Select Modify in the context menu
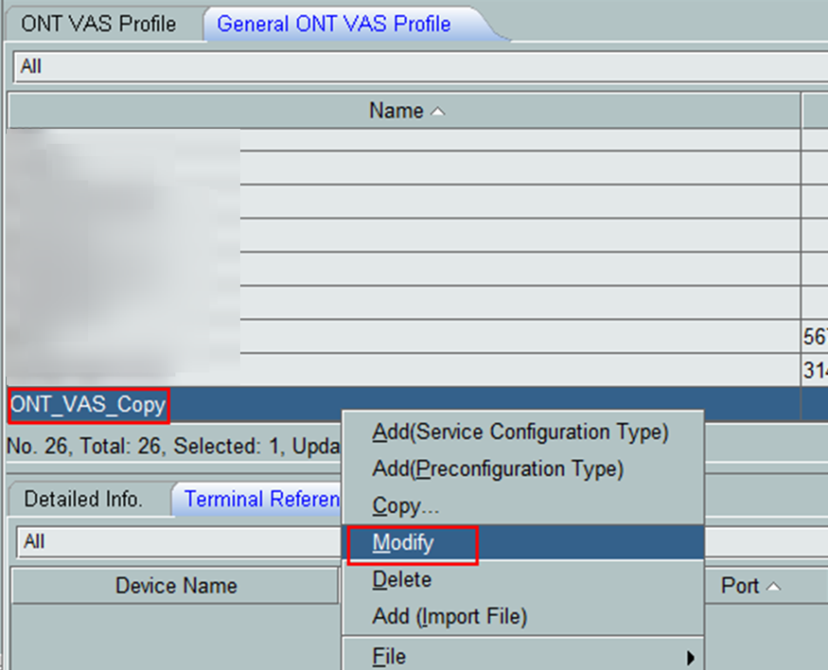The width and height of the screenshot is (828, 670). coord(403,543)
